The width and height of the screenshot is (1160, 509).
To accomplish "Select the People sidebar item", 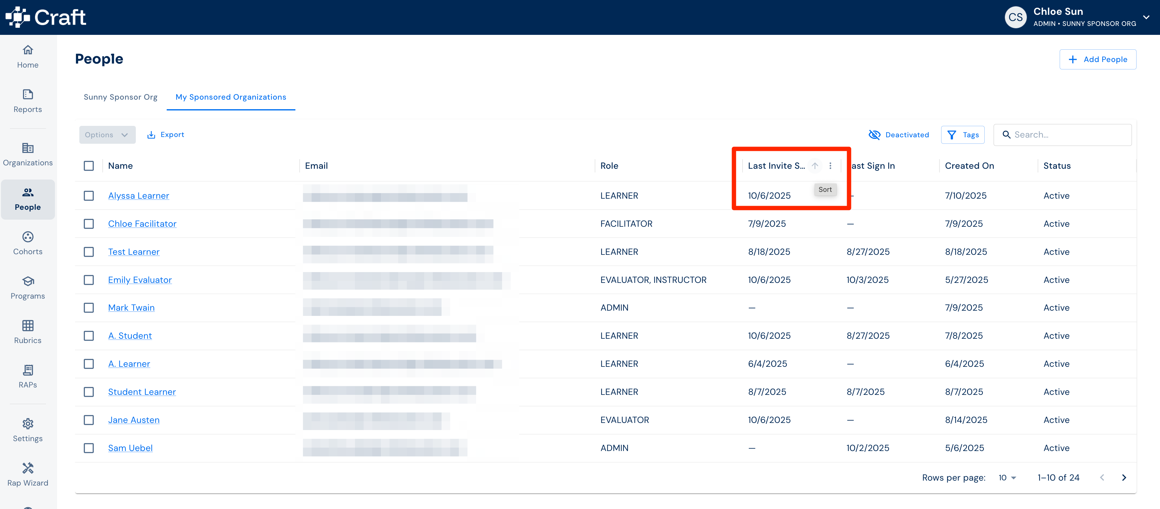I will point(27,199).
